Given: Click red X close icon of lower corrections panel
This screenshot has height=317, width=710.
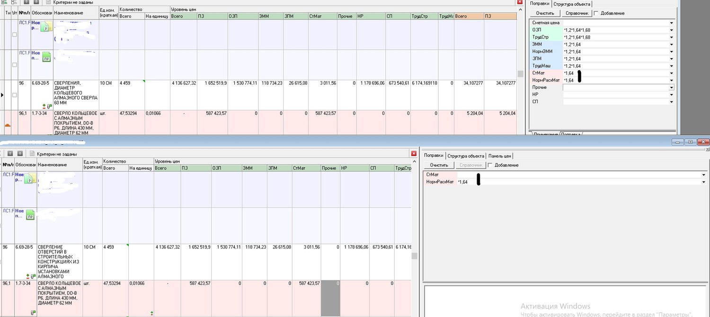Looking at the screenshot, I should [415, 154].
